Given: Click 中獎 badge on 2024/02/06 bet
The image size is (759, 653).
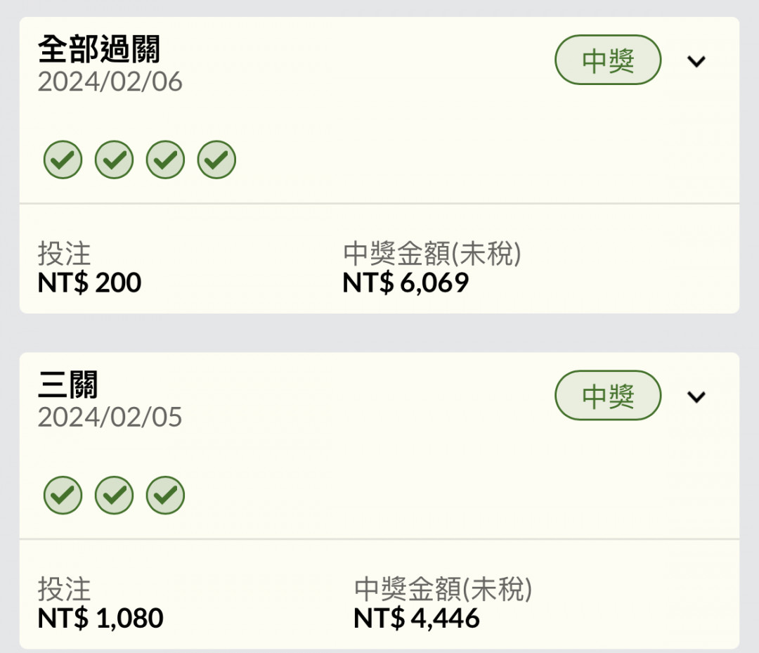Looking at the screenshot, I should click(x=608, y=60).
